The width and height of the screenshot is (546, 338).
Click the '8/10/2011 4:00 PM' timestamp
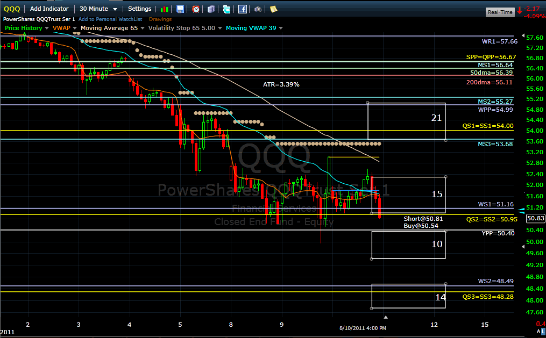coord(363,328)
